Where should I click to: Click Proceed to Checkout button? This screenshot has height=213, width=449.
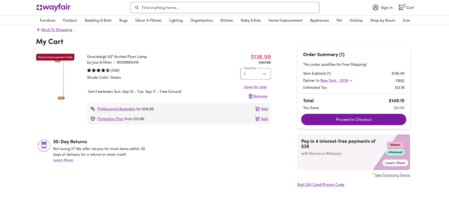[x=353, y=120]
